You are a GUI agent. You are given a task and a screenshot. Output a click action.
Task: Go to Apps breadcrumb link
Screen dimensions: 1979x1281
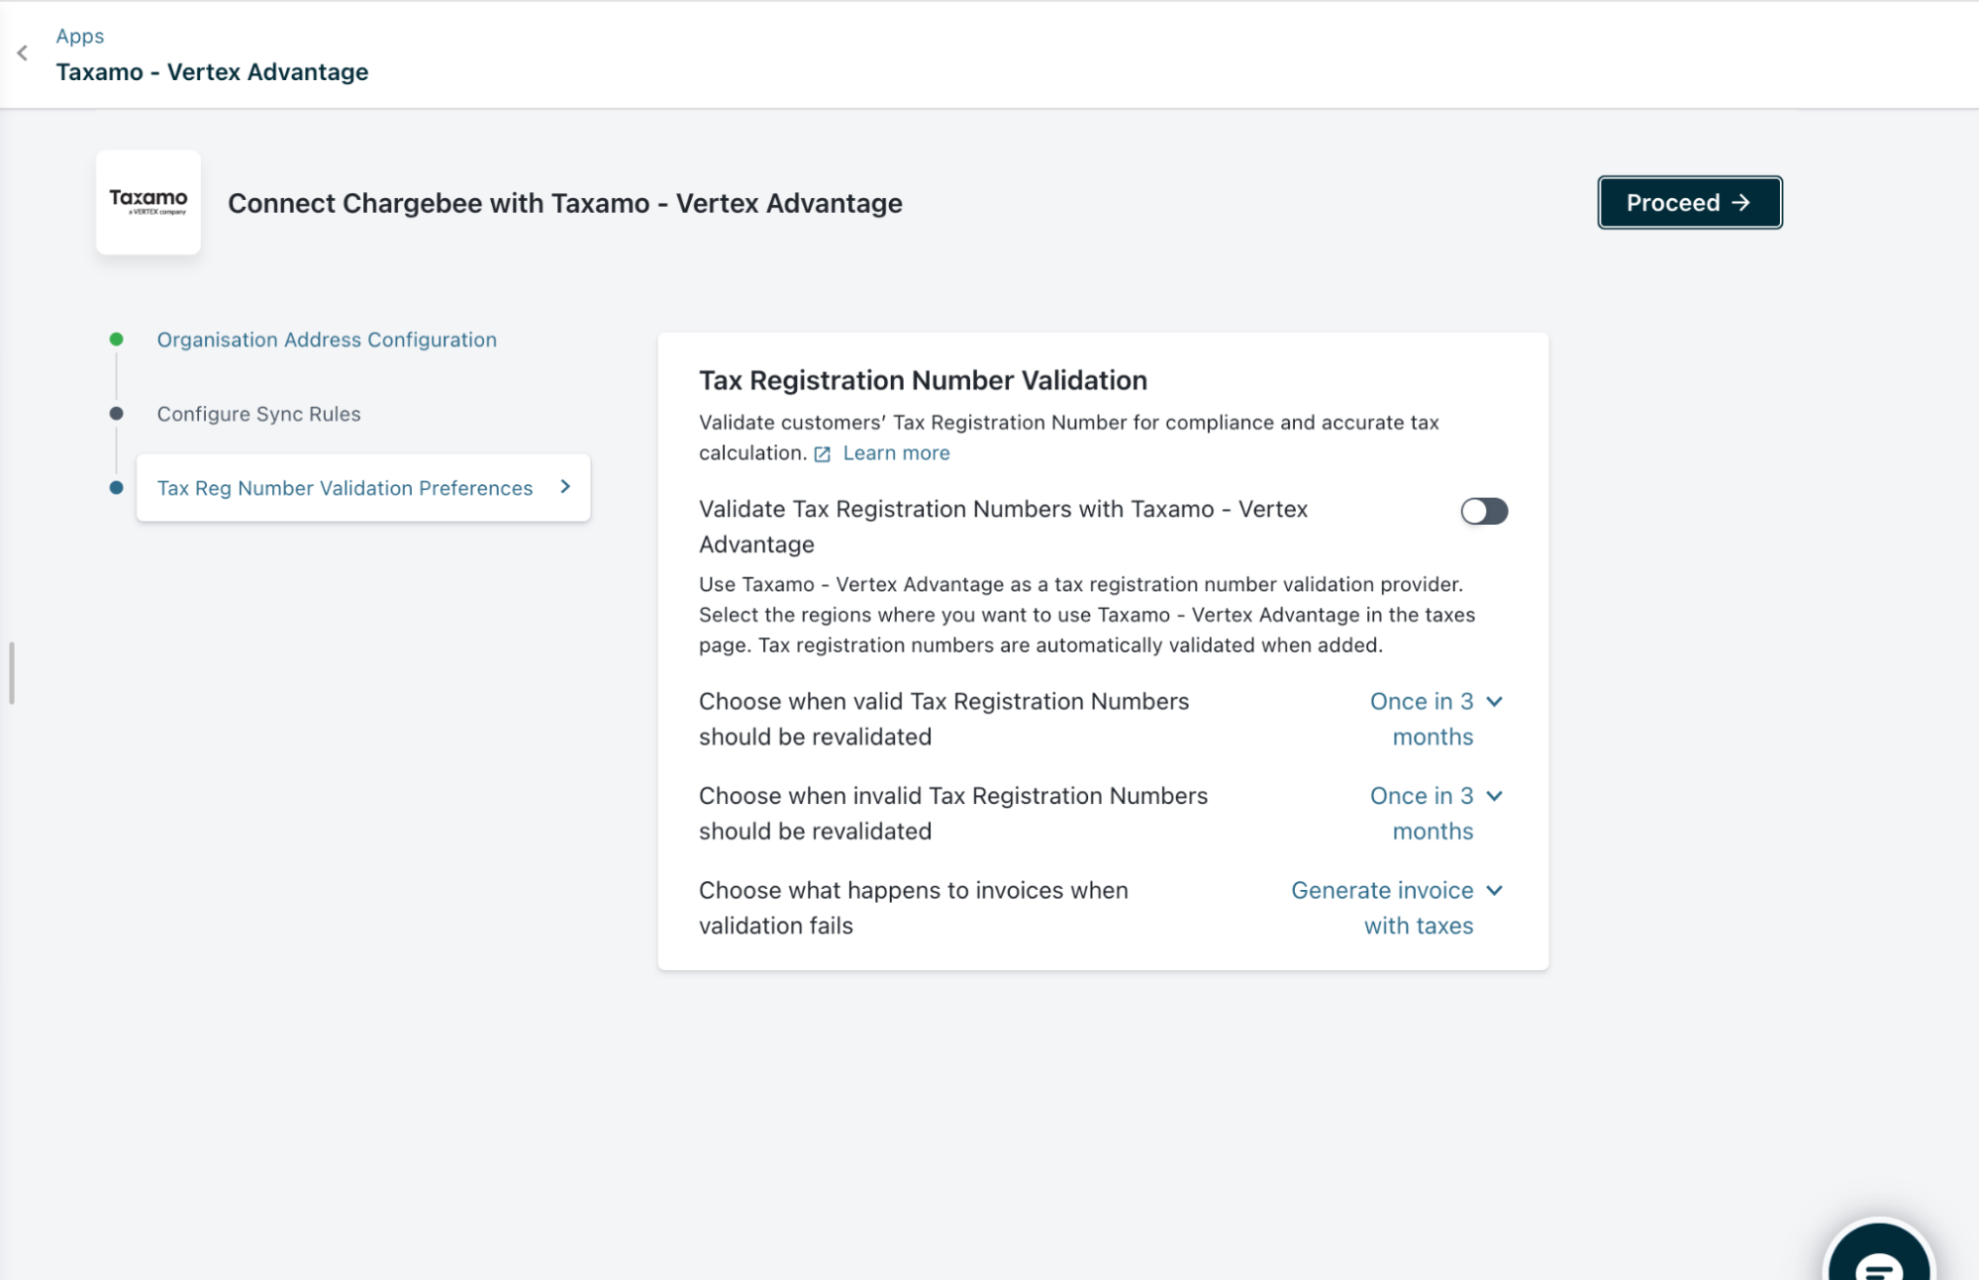[79, 36]
